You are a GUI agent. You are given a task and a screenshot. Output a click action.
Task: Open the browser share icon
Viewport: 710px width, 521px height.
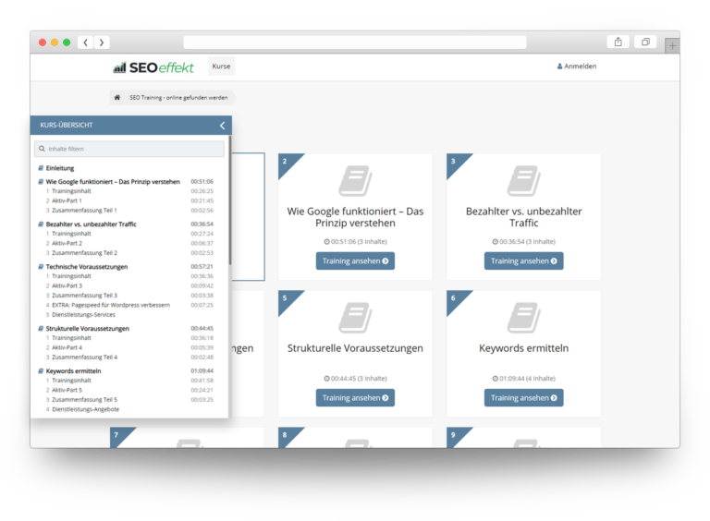[618, 42]
